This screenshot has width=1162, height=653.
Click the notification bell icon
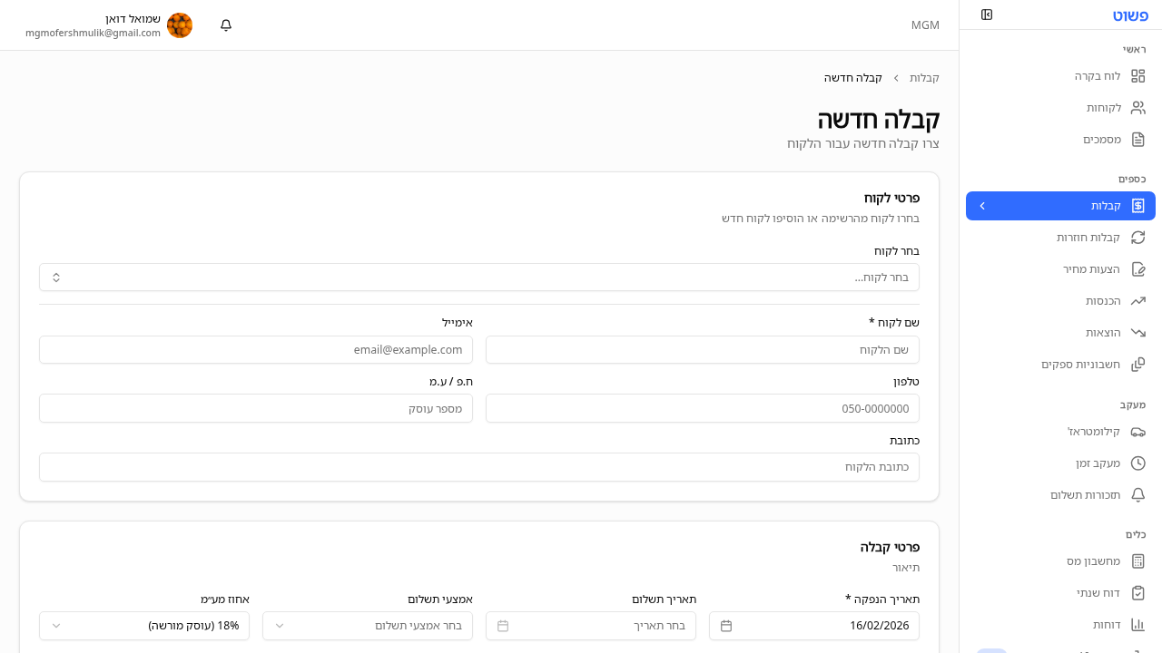coord(225,25)
